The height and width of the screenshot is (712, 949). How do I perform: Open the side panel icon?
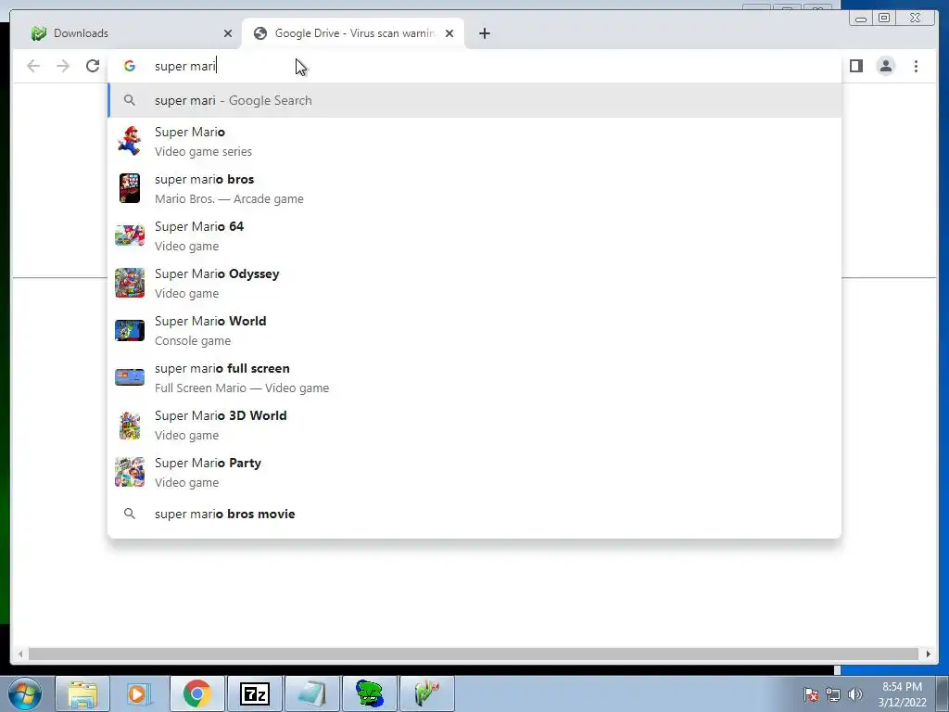pyautogui.click(x=855, y=66)
